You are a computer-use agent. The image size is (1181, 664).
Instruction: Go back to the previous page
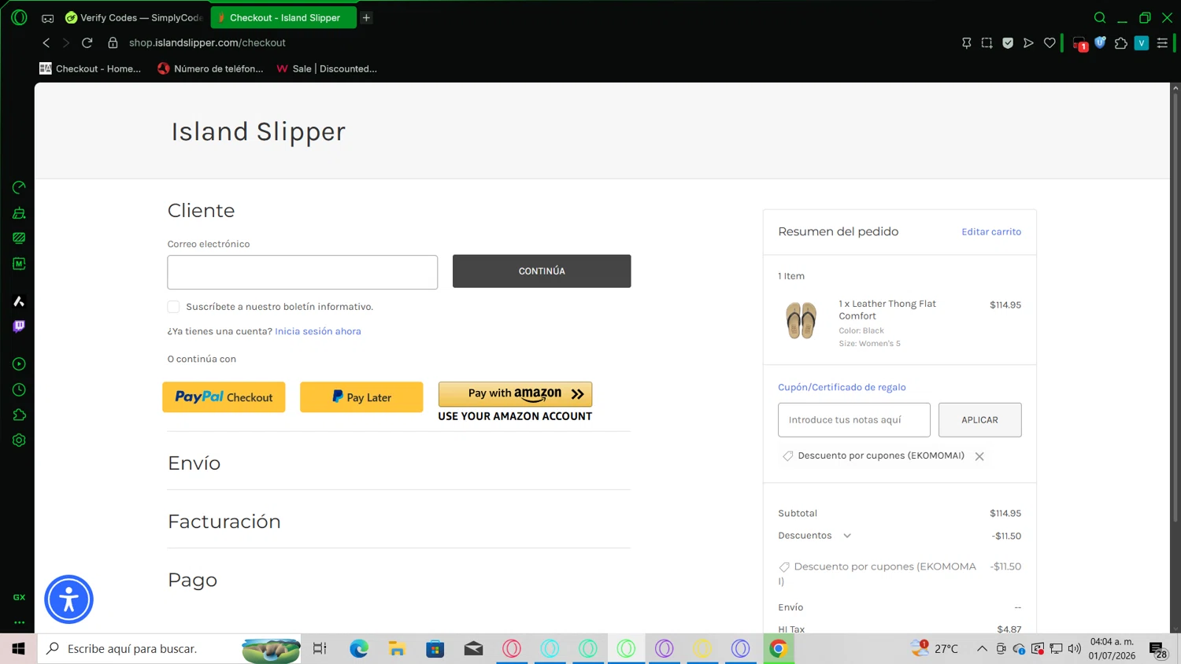[x=46, y=42]
